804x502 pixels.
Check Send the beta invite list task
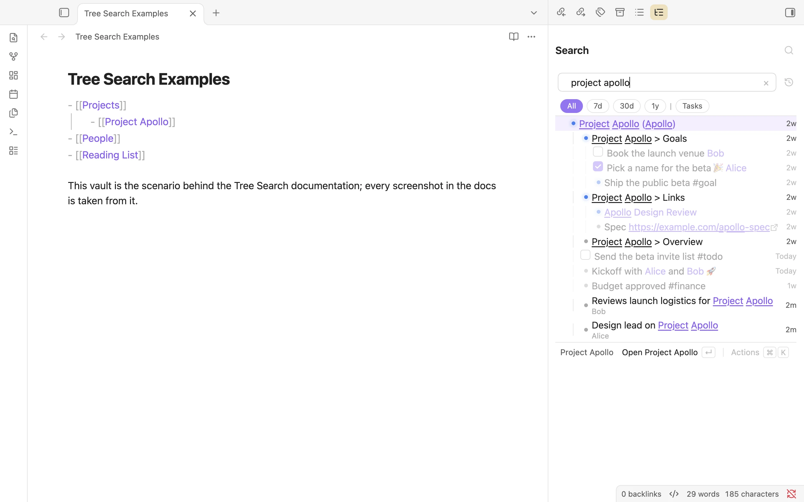click(585, 255)
